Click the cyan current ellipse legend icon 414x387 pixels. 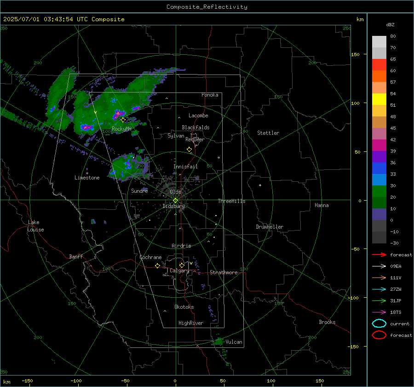(379, 323)
